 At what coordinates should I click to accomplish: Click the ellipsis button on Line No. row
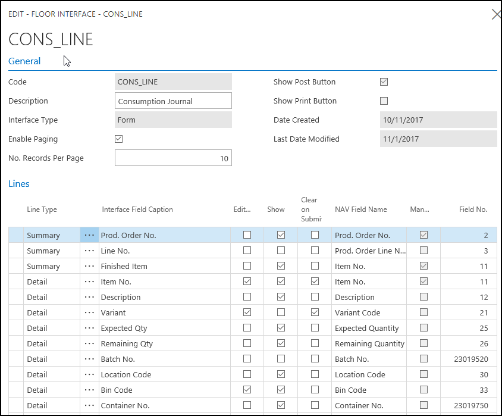pyautogui.click(x=89, y=251)
